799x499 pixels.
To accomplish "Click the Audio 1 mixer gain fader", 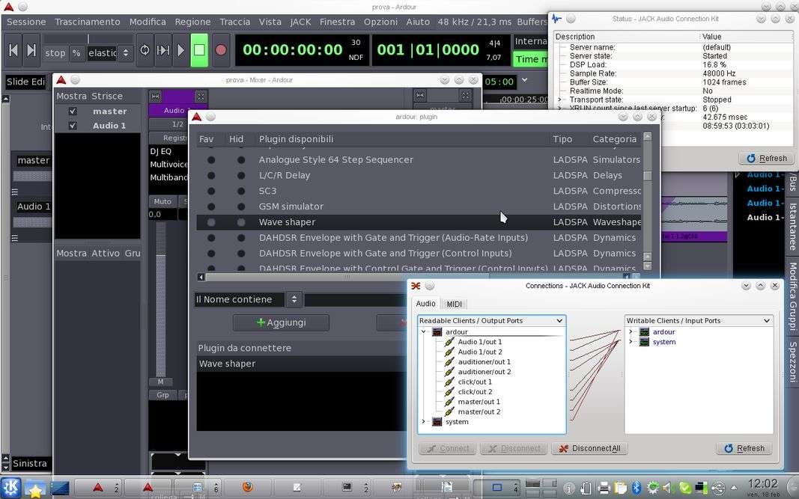I will click(x=160, y=299).
